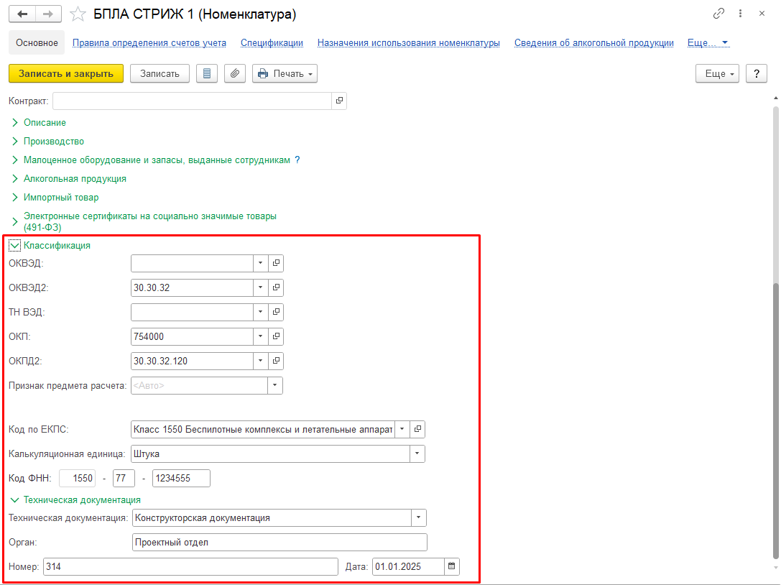Copy link using chain icon
Viewport: 781px width, 585px height.
718,14
